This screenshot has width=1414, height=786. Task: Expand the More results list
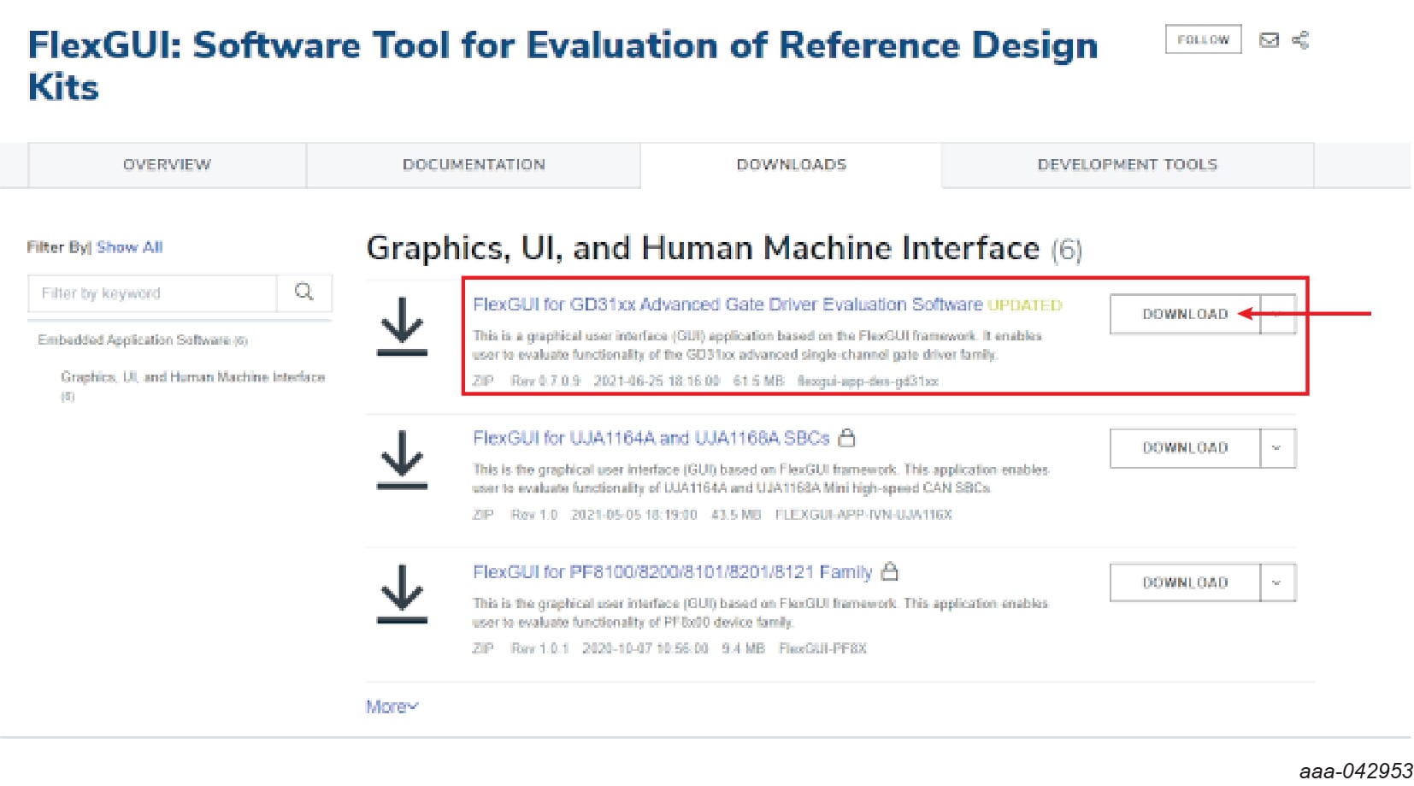click(x=392, y=706)
